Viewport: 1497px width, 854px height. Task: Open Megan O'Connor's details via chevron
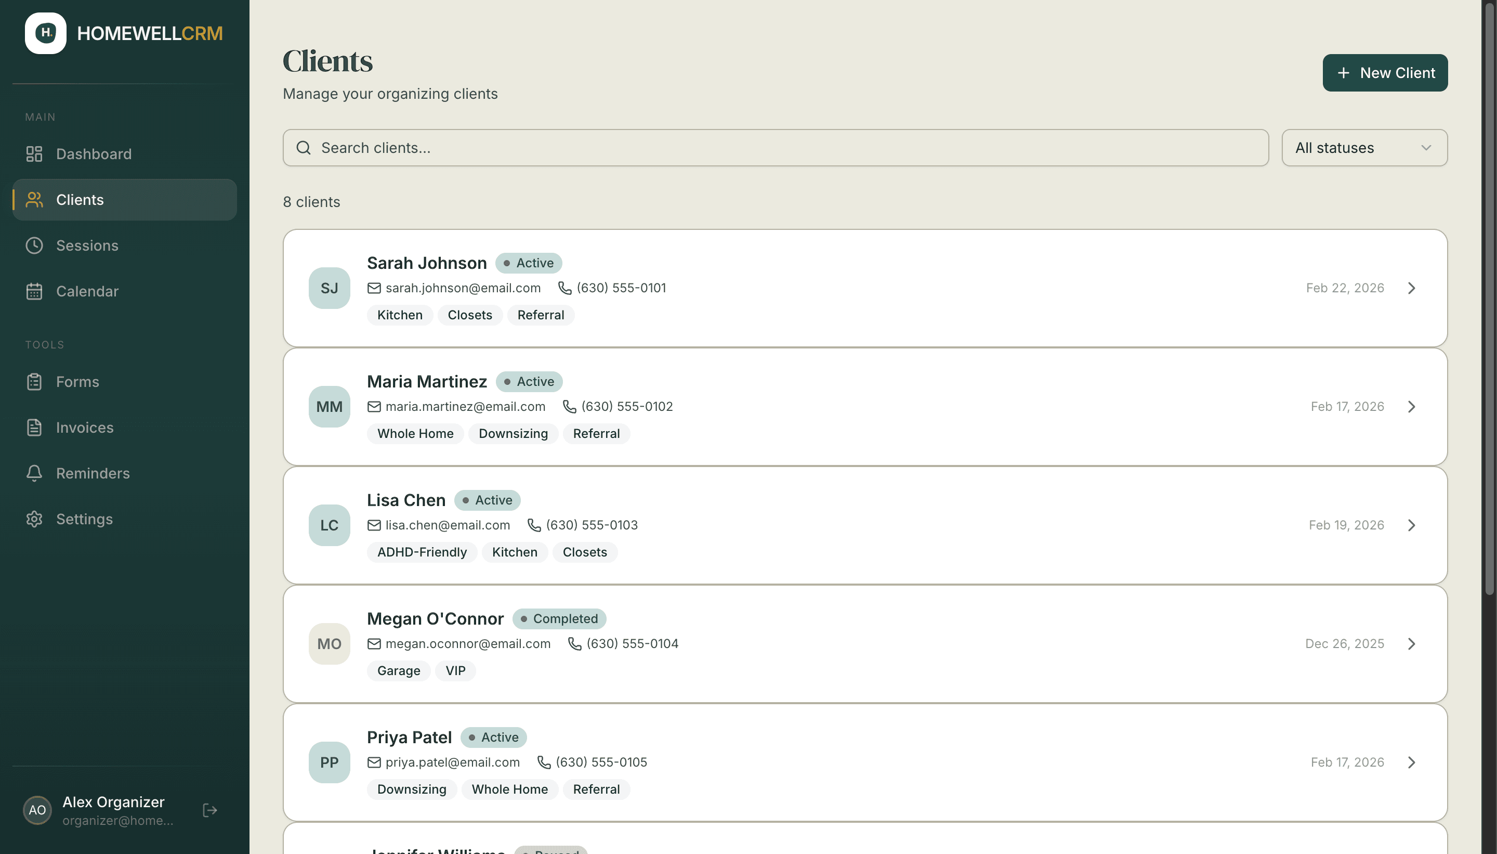pyautogui.click(x=1411, y=643)
